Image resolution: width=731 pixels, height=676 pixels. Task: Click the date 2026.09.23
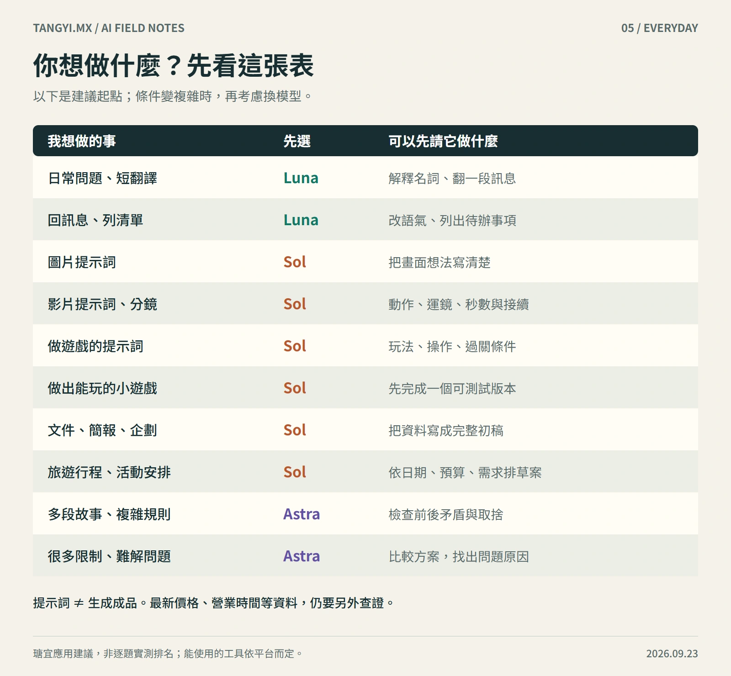pyautogui.click(x=672, y=654)
